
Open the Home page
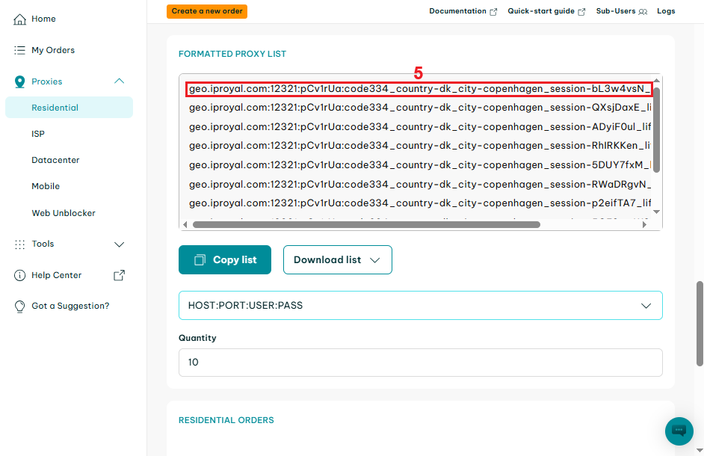tap(43, 19)
